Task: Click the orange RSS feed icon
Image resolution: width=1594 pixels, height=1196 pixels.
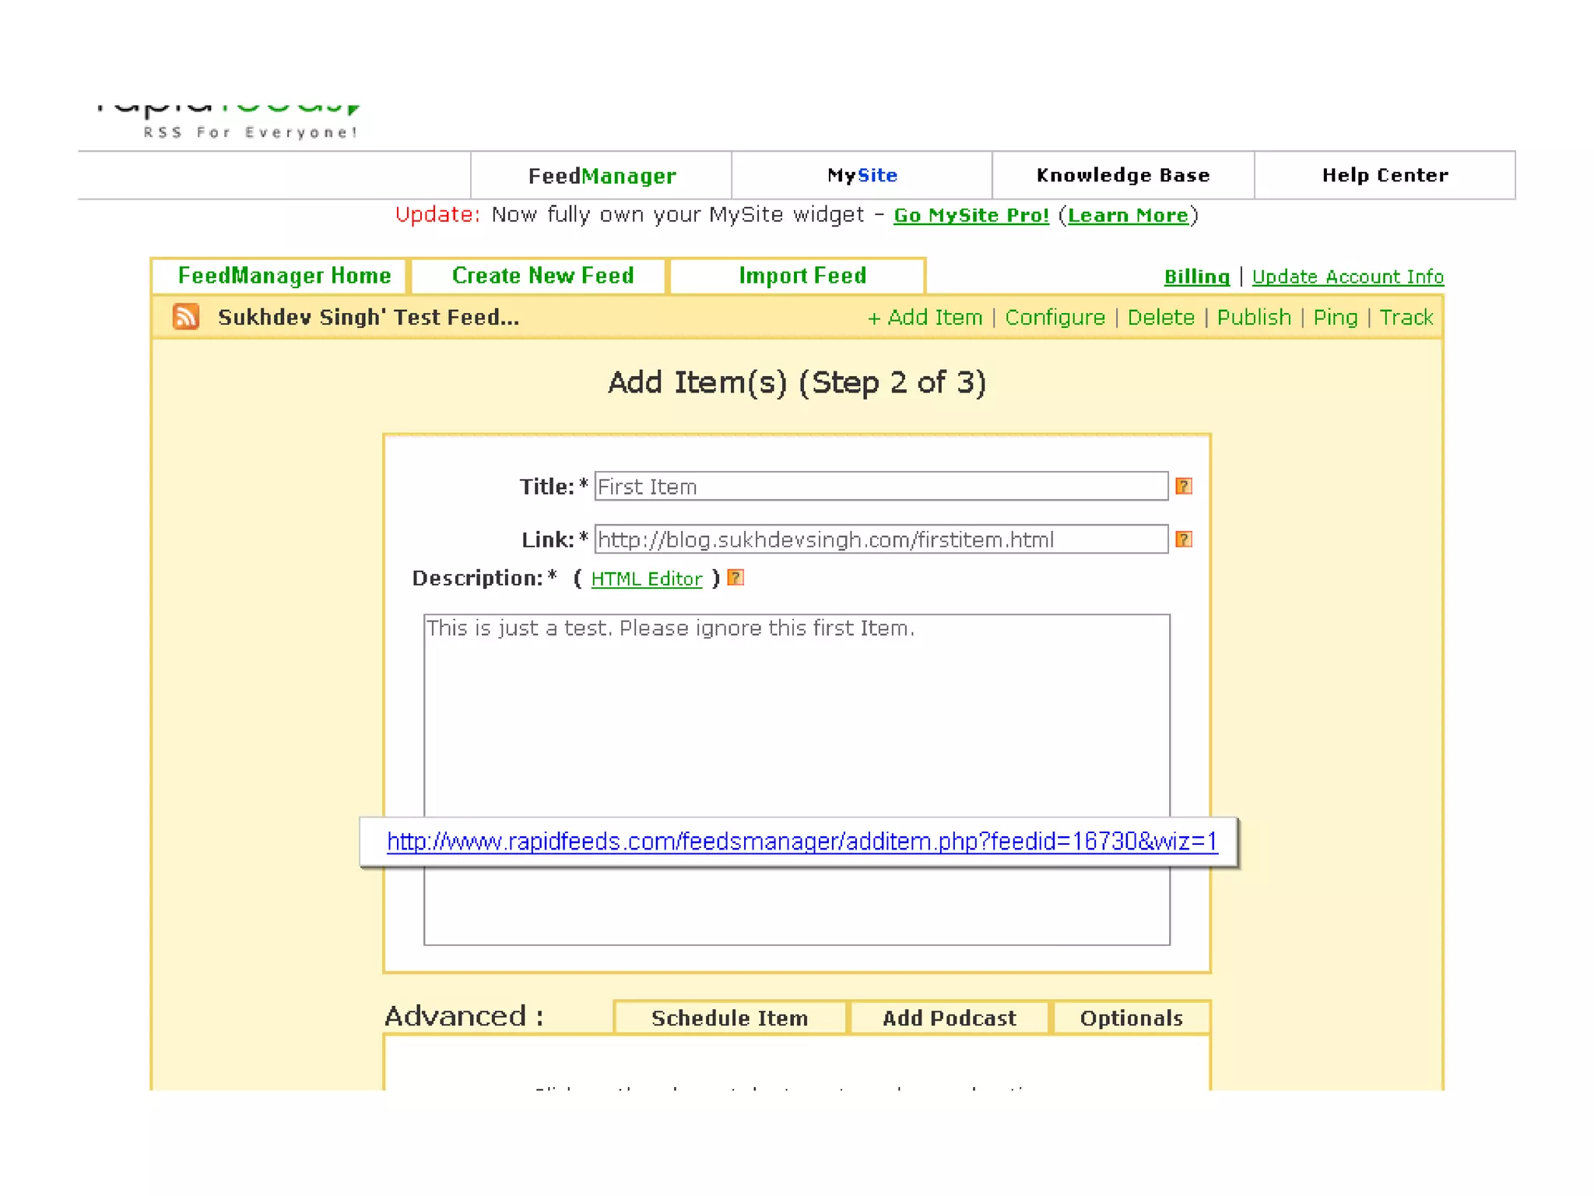Action: [185, 317]
